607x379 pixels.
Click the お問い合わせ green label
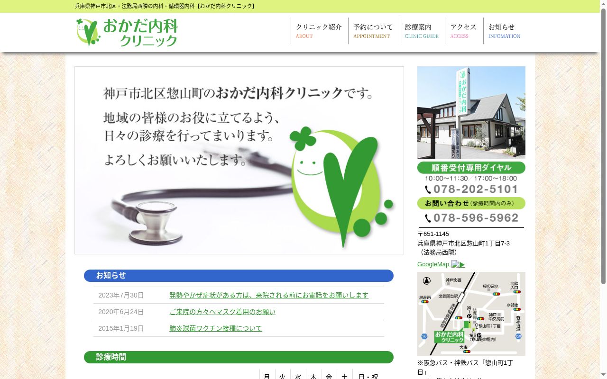tap(471, 203)
